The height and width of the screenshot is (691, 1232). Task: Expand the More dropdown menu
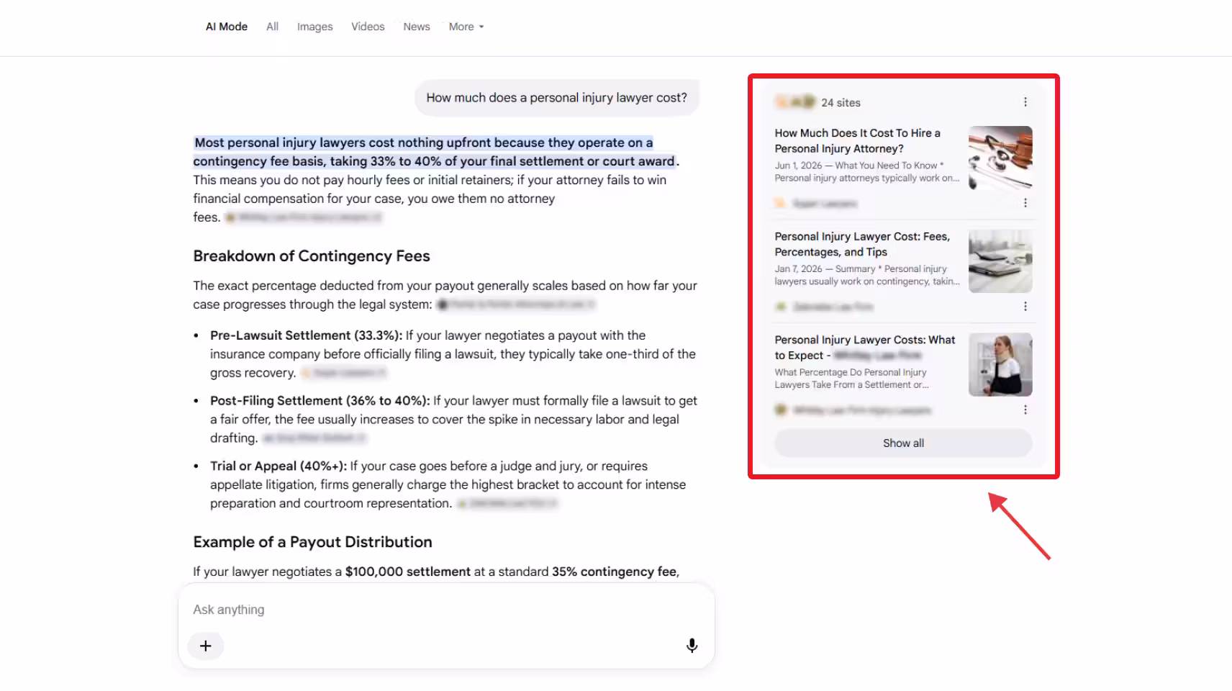[x=466, y=27]
